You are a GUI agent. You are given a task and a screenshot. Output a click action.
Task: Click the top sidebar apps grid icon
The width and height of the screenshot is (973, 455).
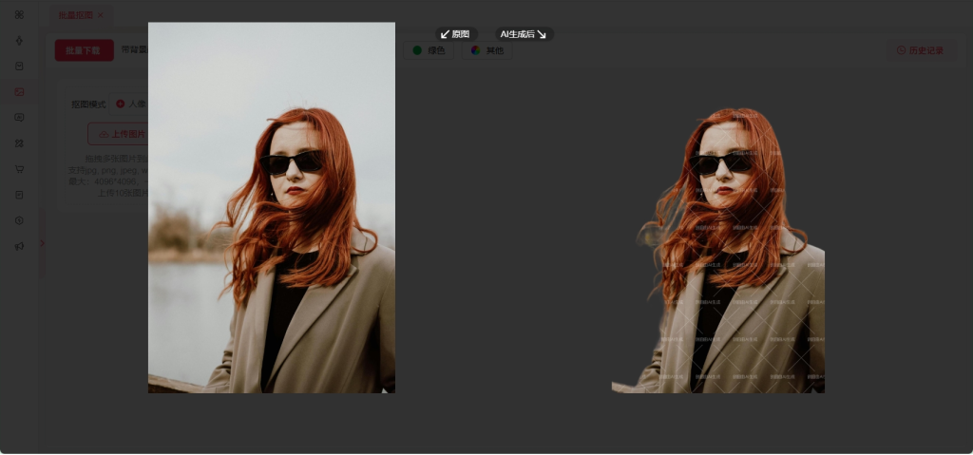(x=19, y=14)
